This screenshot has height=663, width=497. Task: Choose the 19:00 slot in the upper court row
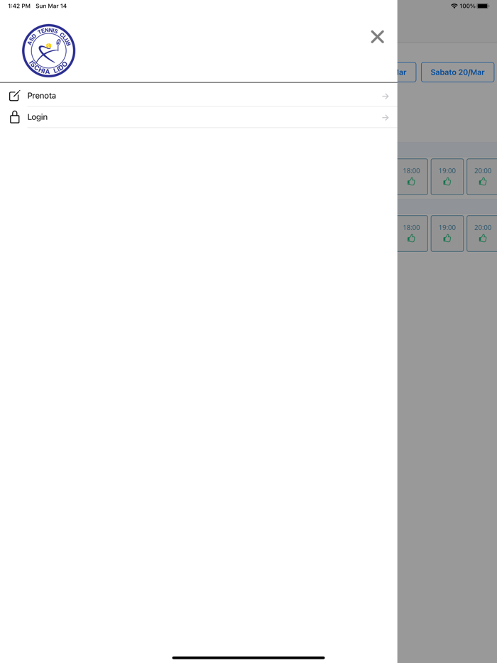click(x=447, y=177)
